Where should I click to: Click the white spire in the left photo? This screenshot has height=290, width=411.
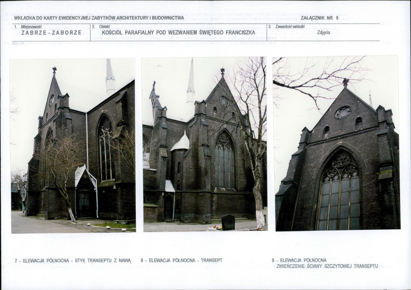coord(110,76)
